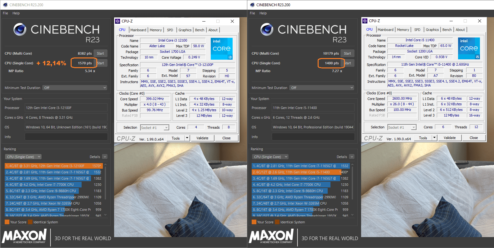Viewport: 494px width, 248px height.
Task: Switch to Graphics tab in right CPU-Z
Action: [x=432, y=30]
